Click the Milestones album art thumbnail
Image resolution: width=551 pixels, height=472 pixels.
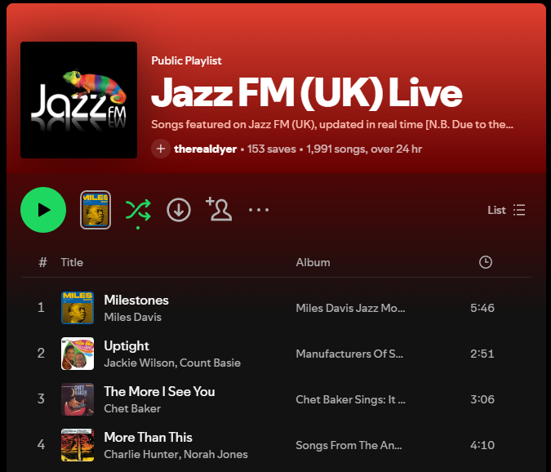[x=78, y=308]
